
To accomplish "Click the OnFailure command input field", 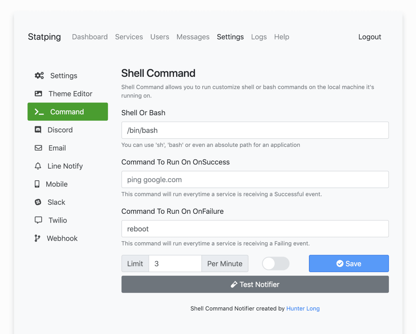I will pyautogui.click(x=255, y=229).
